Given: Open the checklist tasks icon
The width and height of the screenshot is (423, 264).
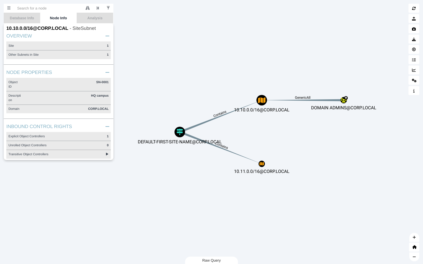Looking at the screenshot, I should coord(414,60).
